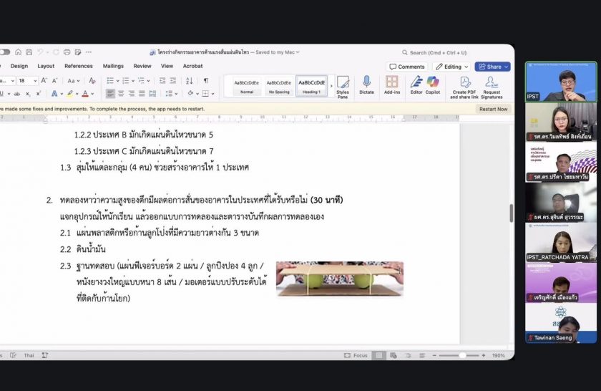
Task: Adjust the zoom slider in status bar
Action: pyautogui.click(x=463, y=355)
